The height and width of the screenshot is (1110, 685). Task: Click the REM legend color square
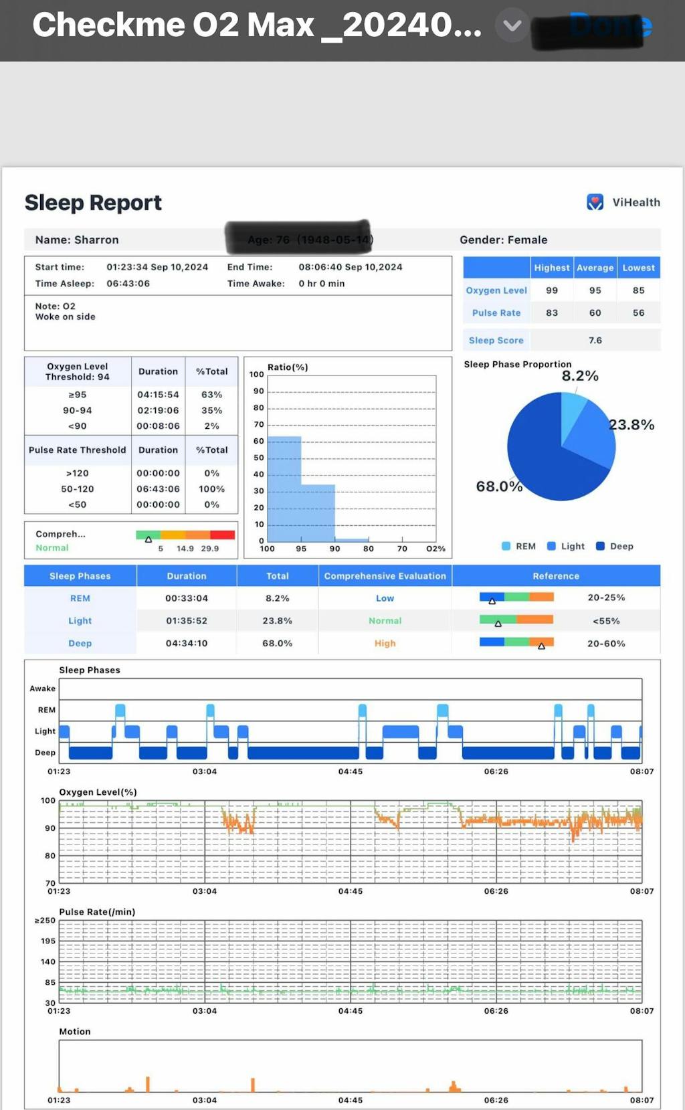506,546
